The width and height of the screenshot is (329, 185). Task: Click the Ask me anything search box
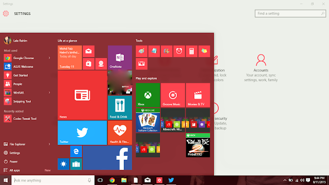(x=53, y=180)
